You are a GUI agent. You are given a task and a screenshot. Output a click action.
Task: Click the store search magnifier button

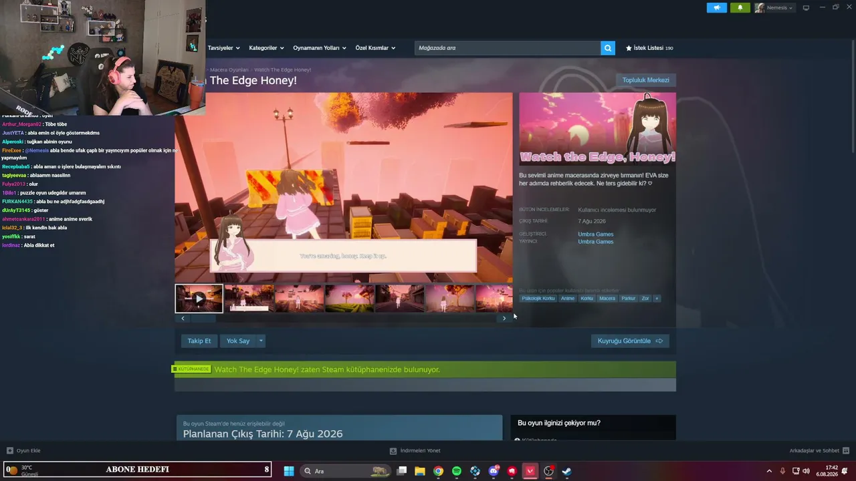click(x=608, y=48)
